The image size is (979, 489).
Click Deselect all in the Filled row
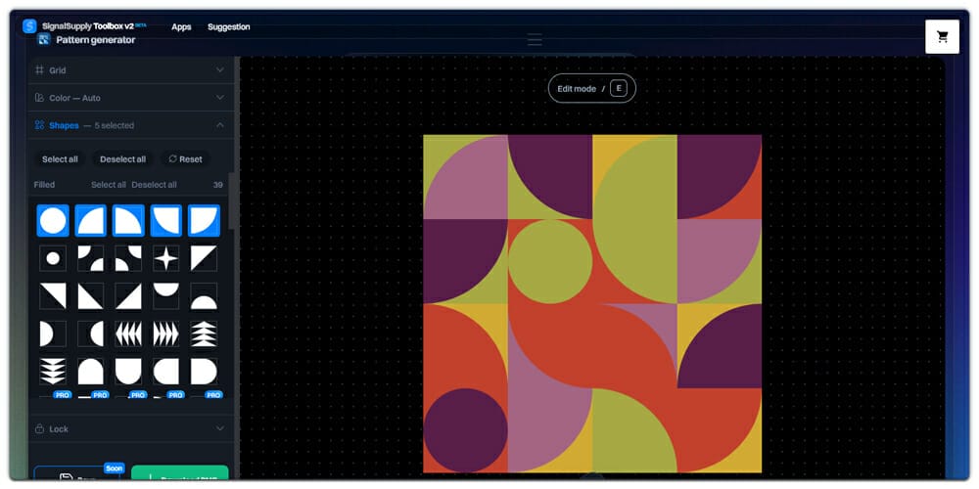point(155,185)
